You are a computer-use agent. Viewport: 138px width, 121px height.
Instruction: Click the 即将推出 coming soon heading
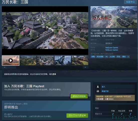point(11,107)
